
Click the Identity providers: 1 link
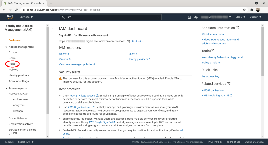[139, 59]
